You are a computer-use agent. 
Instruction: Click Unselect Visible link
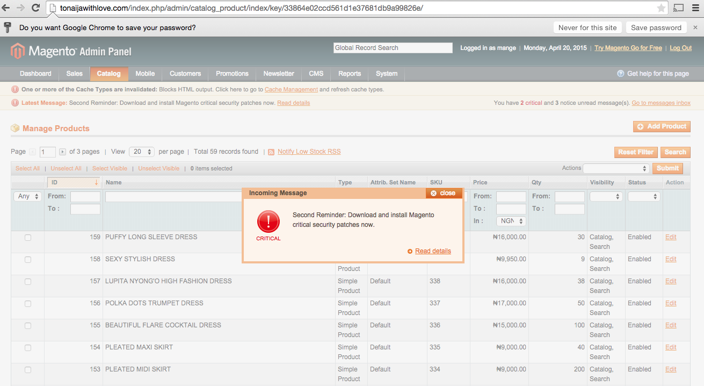158,168
